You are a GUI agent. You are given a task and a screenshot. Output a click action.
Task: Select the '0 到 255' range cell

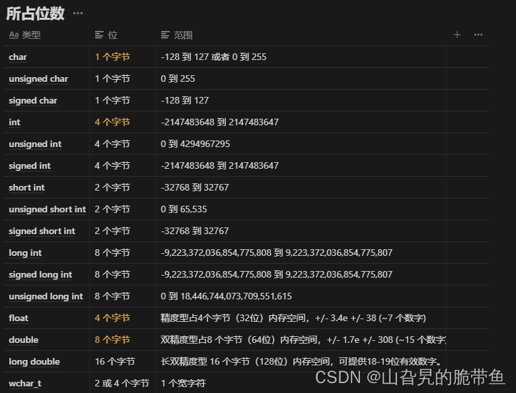pyautogui.click(x=301, y=78)
